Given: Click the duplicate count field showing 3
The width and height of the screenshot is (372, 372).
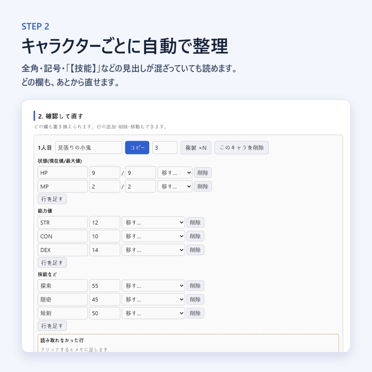Looking at the screenshot, I should [165, 147].
